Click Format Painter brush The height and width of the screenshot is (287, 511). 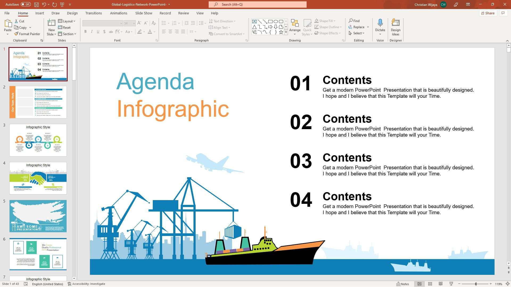tap(27, 34)
